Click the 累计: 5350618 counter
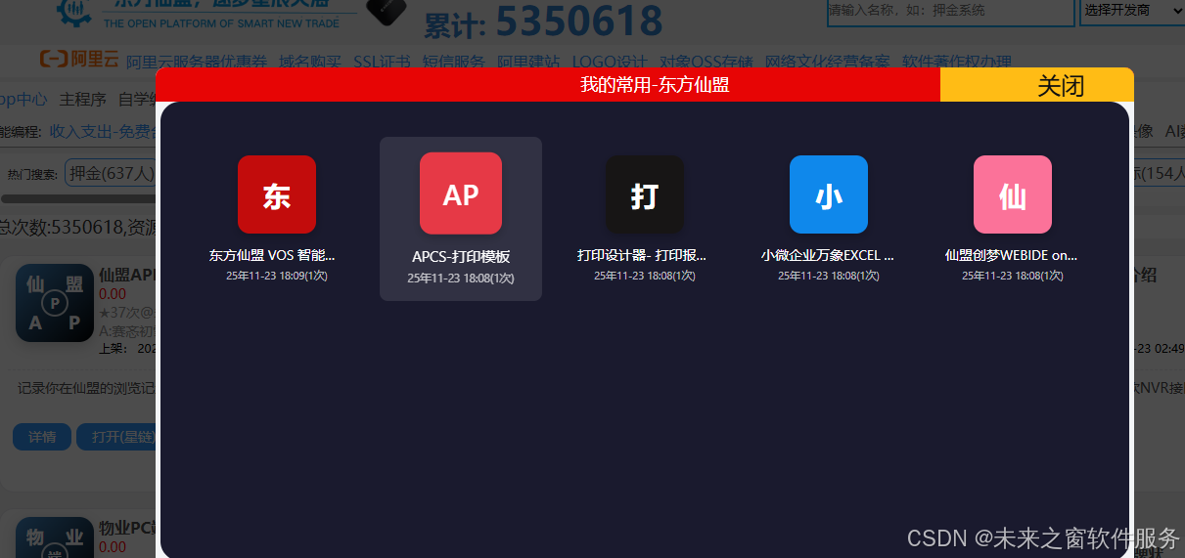The width and height of the screenshot is (1185, 558). coord(542,21)
